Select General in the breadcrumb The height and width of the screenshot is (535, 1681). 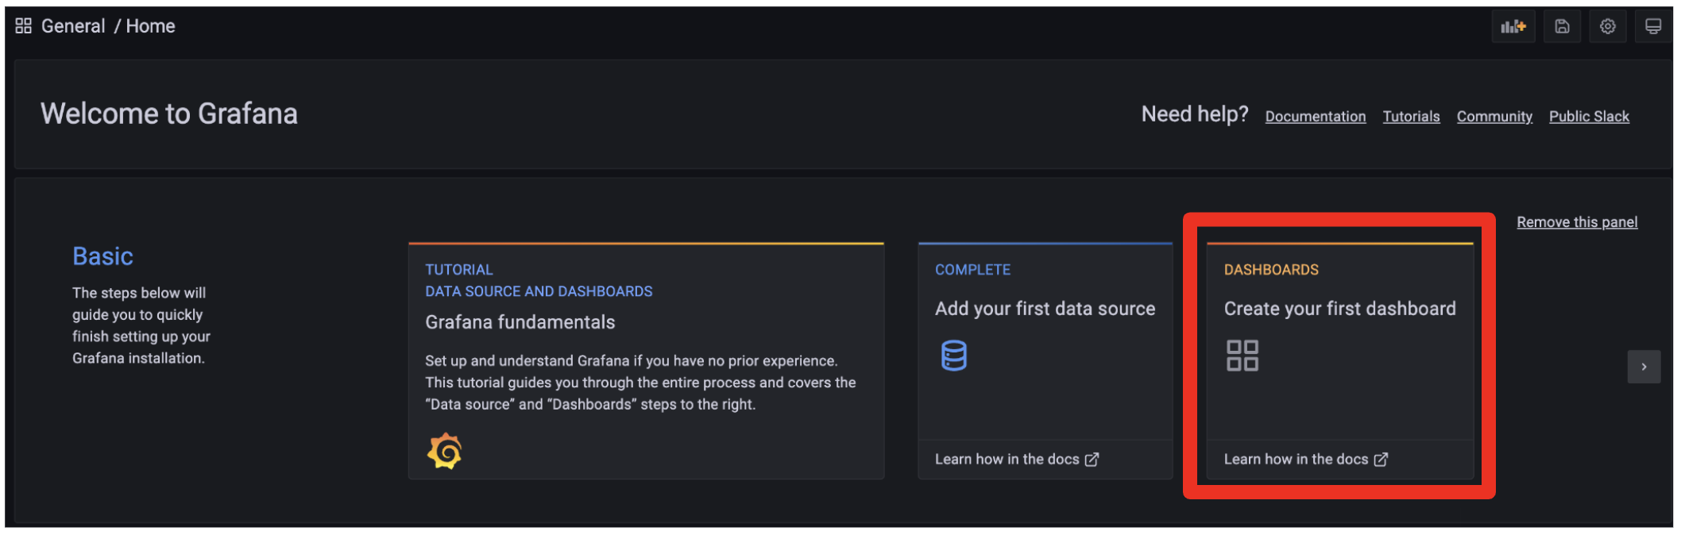[x=73, y=26]
